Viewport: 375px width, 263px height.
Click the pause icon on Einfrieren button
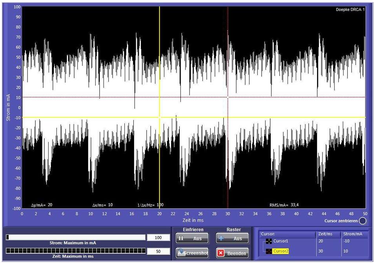[x=181, y=238]
